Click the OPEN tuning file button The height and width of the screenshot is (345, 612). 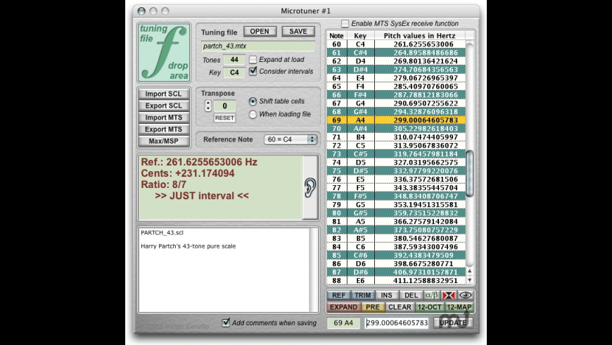click(260, 31)
